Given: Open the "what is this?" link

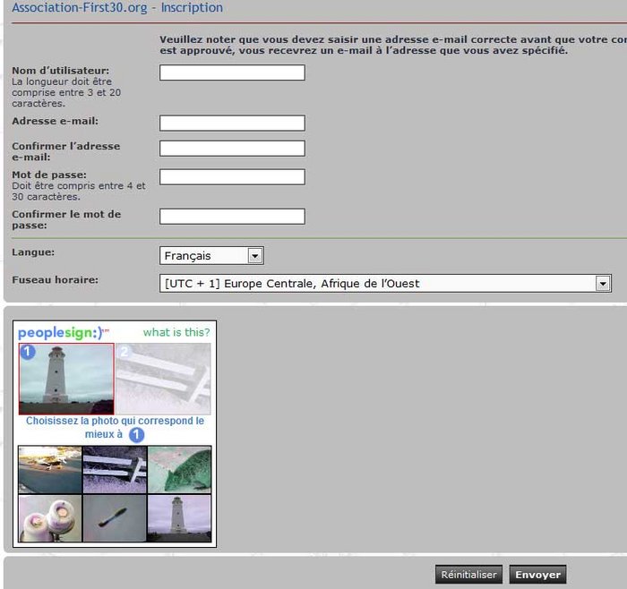Looking at the screenshot, I should [x=176, y=332].
